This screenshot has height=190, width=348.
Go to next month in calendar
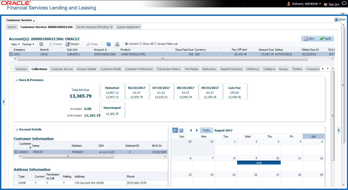pyautogui.click(x=197, y=130)
